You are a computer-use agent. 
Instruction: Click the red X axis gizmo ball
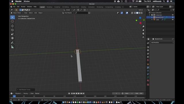[141, 23]
